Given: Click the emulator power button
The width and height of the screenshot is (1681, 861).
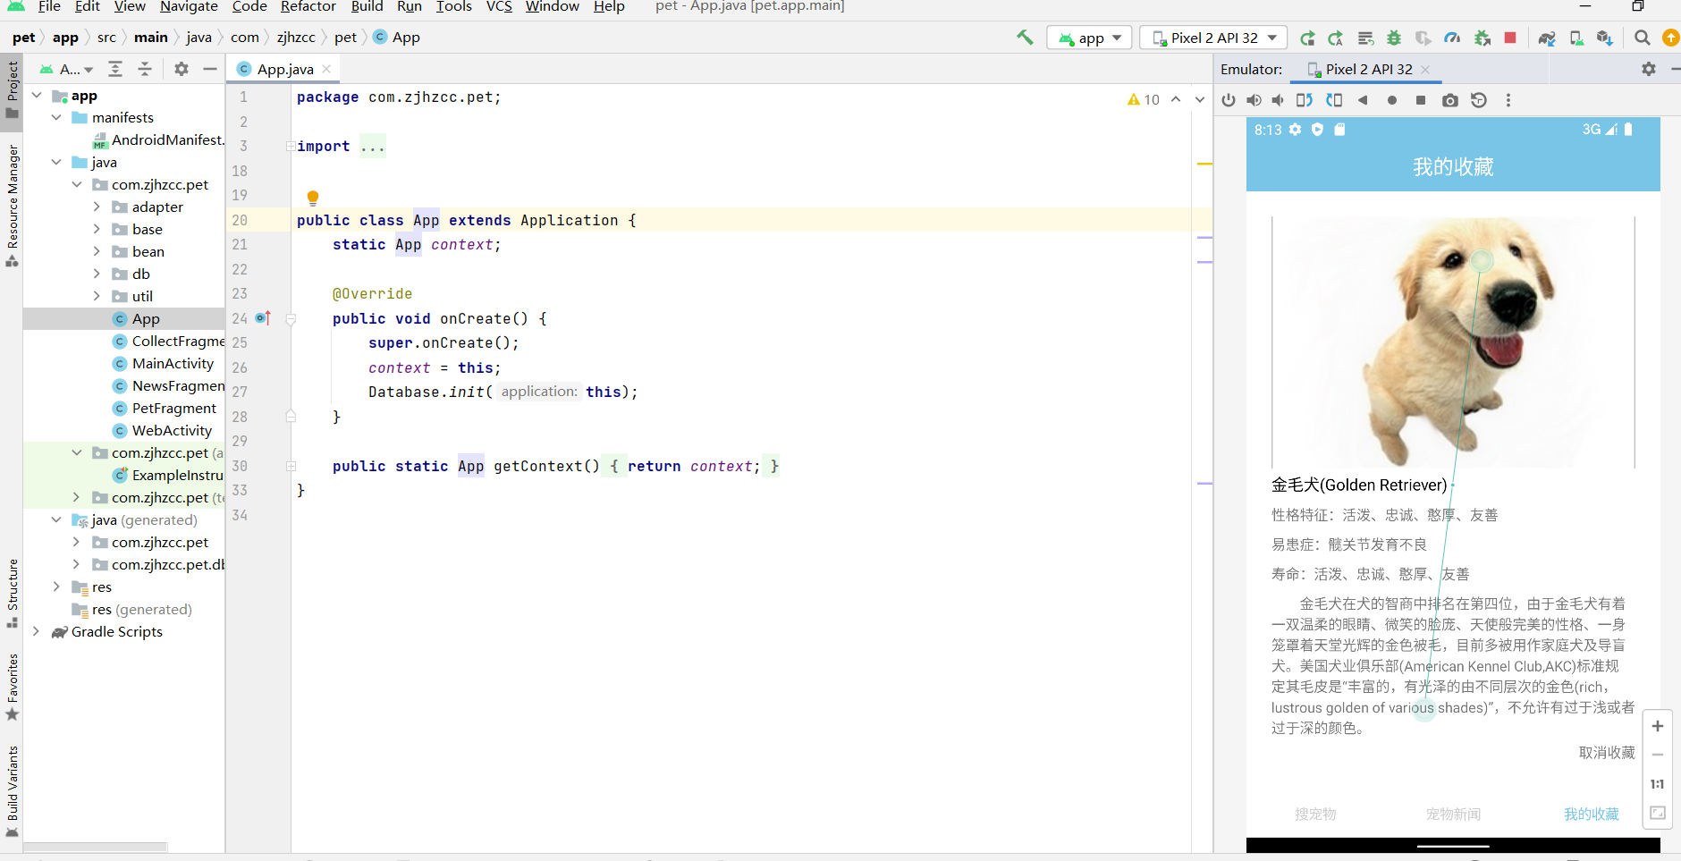Looking at the screenshot, I should click(x=1229, y=100).
